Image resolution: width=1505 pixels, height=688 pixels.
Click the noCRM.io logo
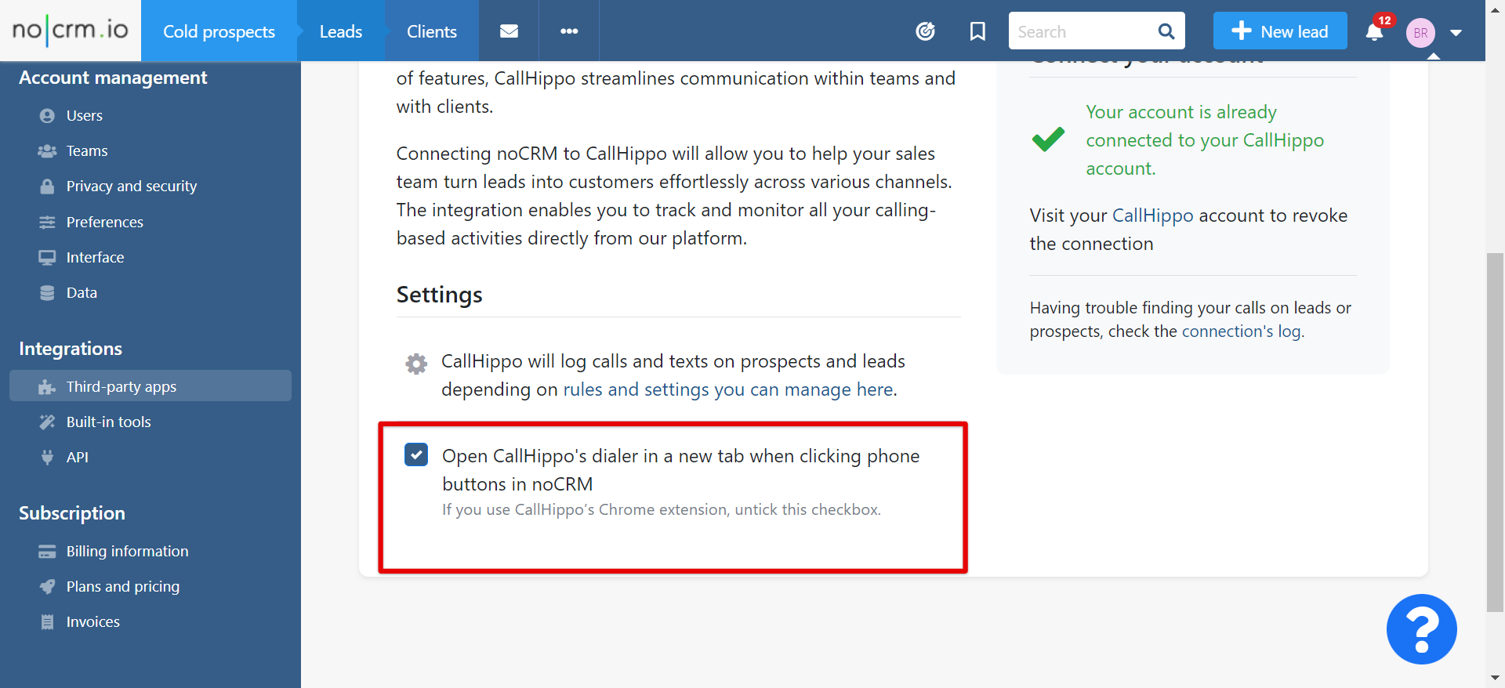(71, 31)
